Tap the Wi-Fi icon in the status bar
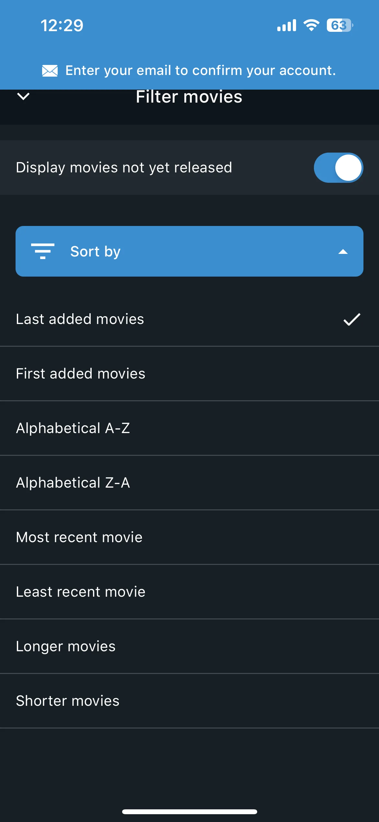The height and width of the screenshot is (822, 379). coord(311,25)
